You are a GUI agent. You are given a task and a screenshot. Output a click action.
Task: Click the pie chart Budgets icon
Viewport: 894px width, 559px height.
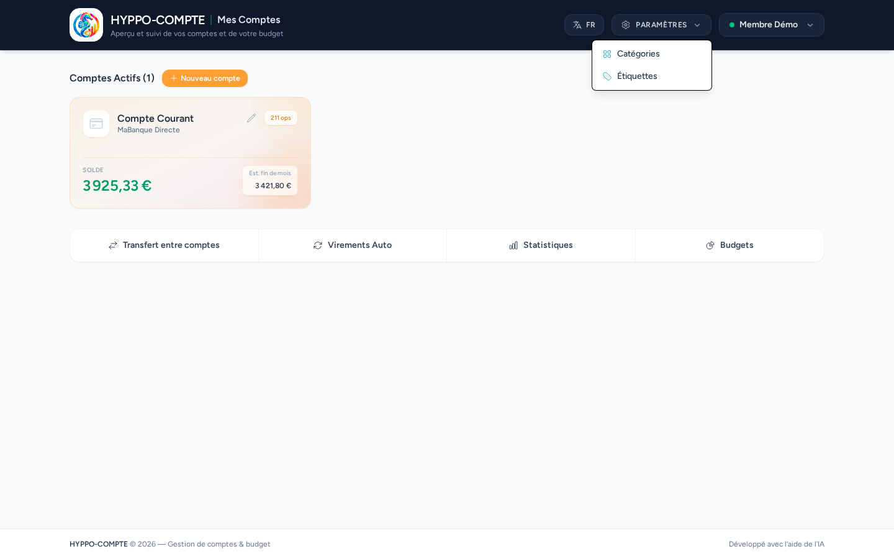(710, 245)
